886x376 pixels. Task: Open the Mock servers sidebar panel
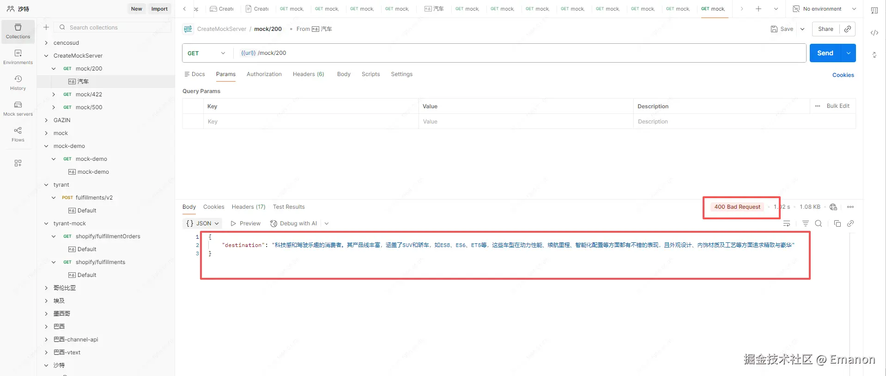[18, 109]
